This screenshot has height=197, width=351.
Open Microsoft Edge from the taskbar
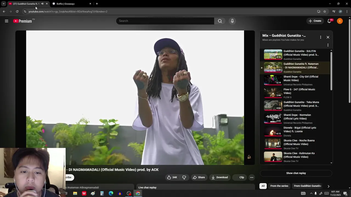[111, 193]
